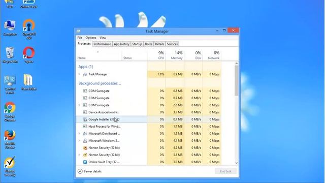The height and width of the screenshot is (183, 325).
Task: Open the View menu
Action: 103,38
